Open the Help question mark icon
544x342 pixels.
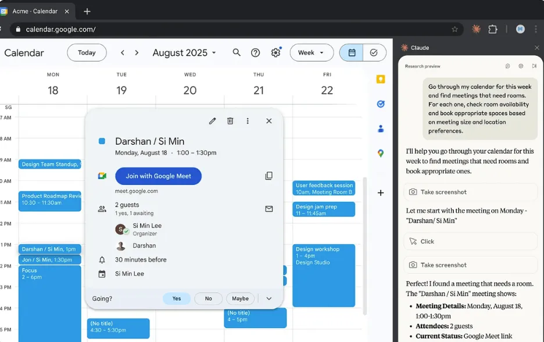coord(255,53)
